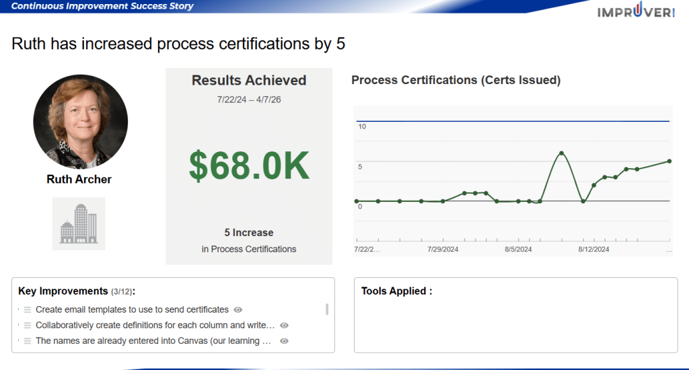
Task: Open 'The names are already entered' improvement
Action: [153, 341]
